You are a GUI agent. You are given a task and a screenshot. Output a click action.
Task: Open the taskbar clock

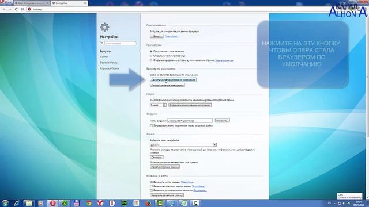[x=359, y=203]
